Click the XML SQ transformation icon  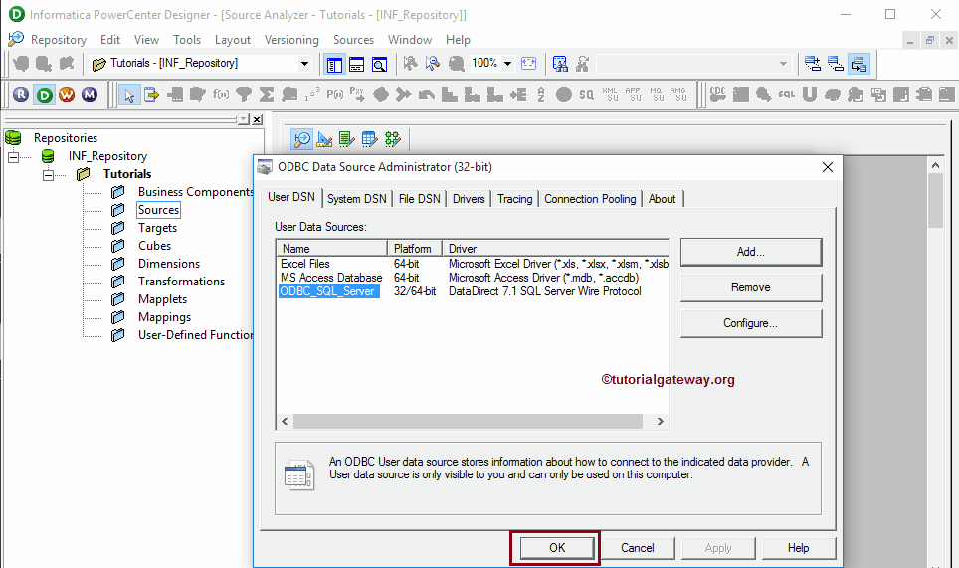click(611, 95)
